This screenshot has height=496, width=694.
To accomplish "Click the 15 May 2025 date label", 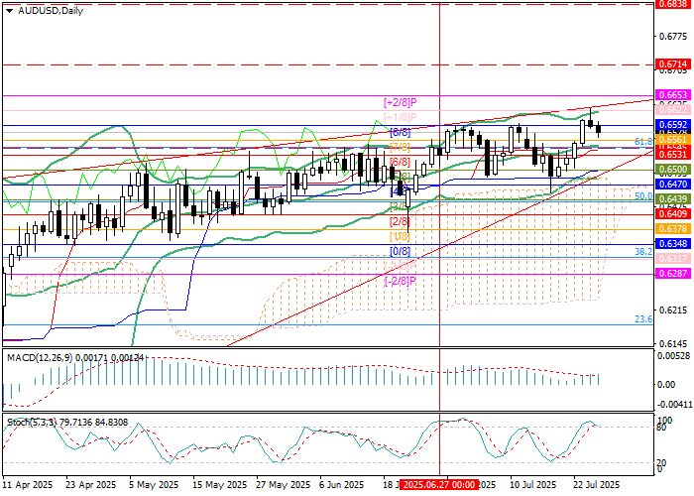I will [x=218, y=484].
